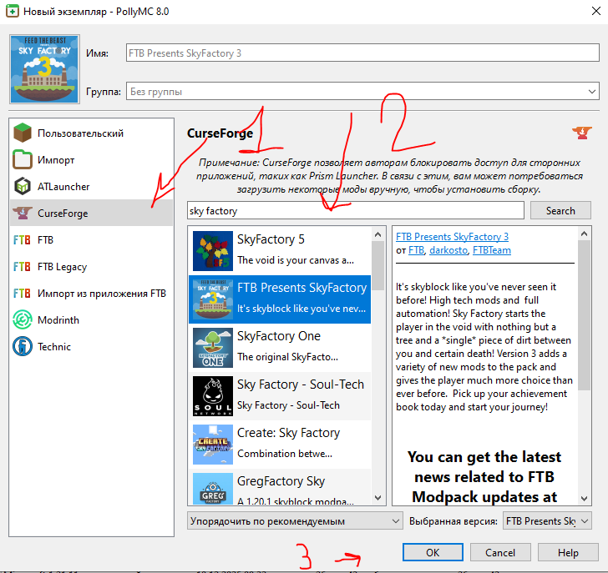
Task: Open the Группа dropdown
Action: click(x=362, y=92)
